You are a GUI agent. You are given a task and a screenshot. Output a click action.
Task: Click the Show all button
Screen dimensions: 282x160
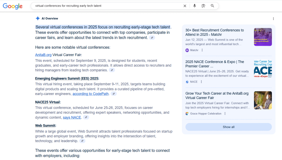point(228,127)
